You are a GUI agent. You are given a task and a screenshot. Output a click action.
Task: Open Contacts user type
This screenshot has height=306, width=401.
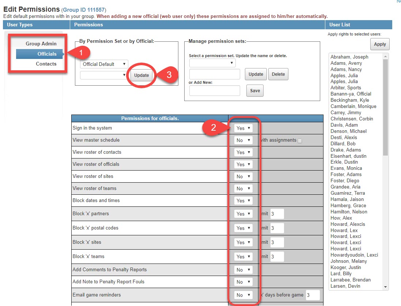tap(46, 64)
